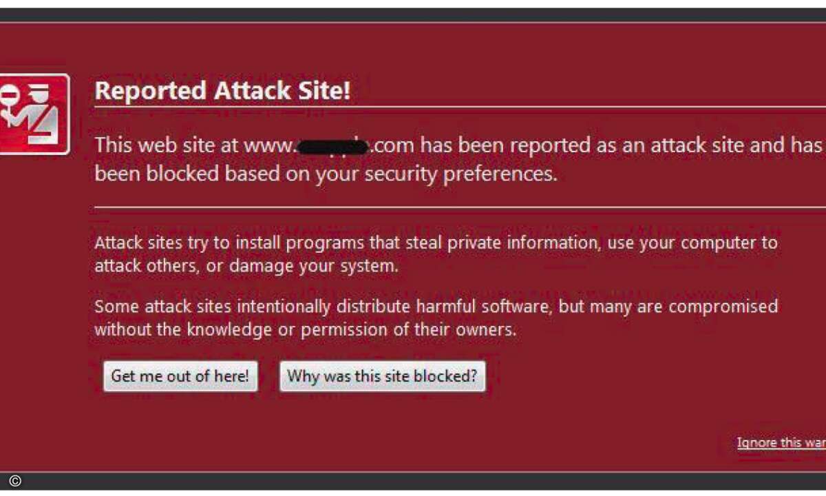Click the blacked-out website address
Screen dimensions: 826x496
pos(331,146)
